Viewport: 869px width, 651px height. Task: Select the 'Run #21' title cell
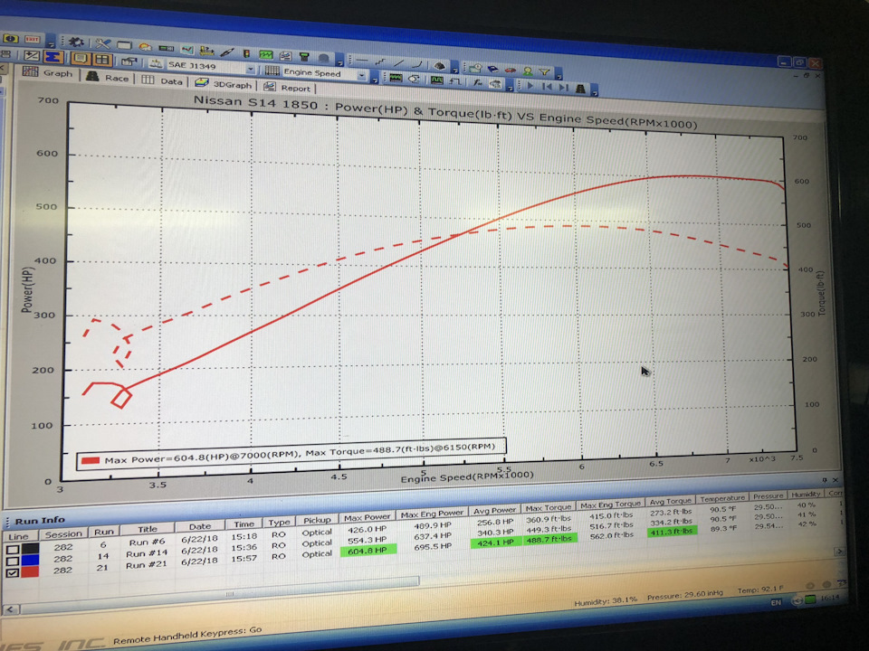147,565
